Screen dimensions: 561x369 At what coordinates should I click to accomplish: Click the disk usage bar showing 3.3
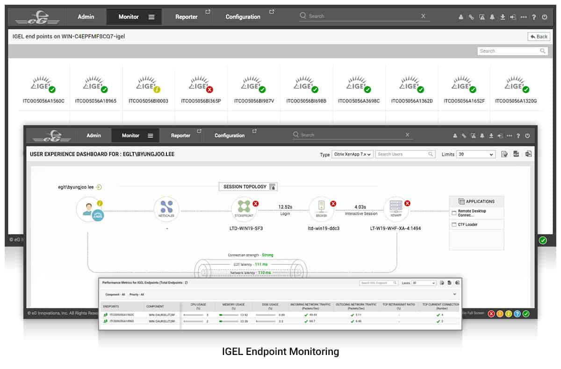point(266,321)
